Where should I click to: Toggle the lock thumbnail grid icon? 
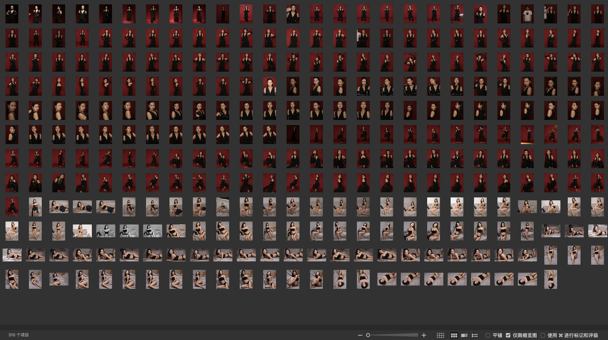441,335
